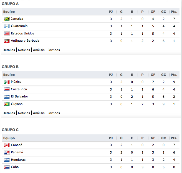182x173 pixels.
Task: Open Análisis link under Grupo B
Action: point(39,113)
